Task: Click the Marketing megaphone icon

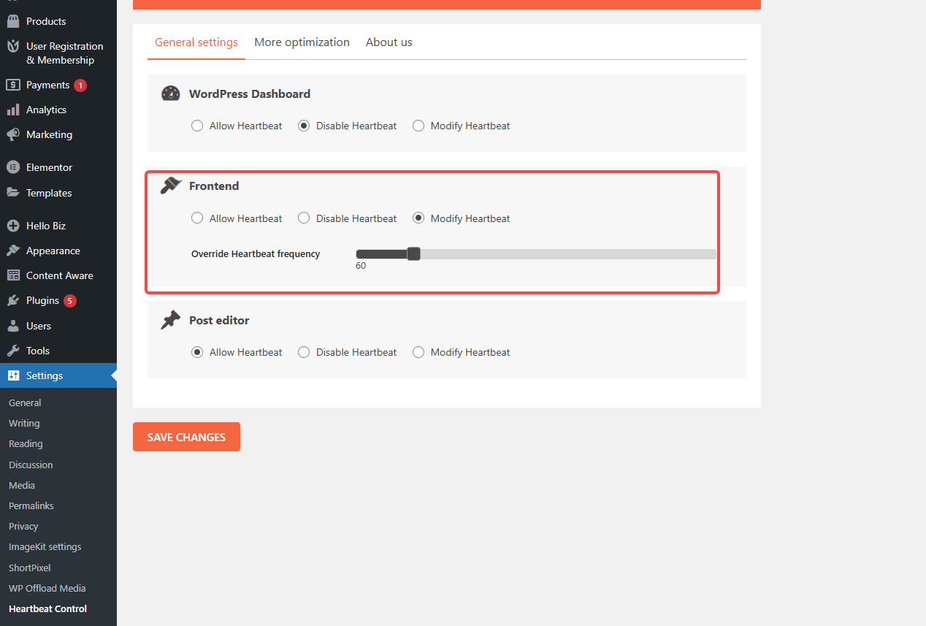Action: pos(13,134)
